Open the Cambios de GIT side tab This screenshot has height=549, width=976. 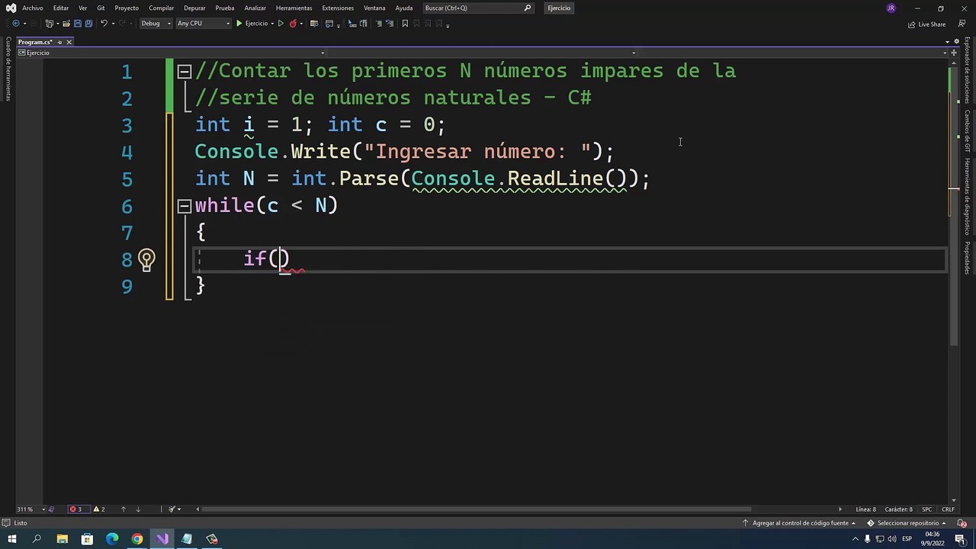pyautogui.click(x=967, y=131)
